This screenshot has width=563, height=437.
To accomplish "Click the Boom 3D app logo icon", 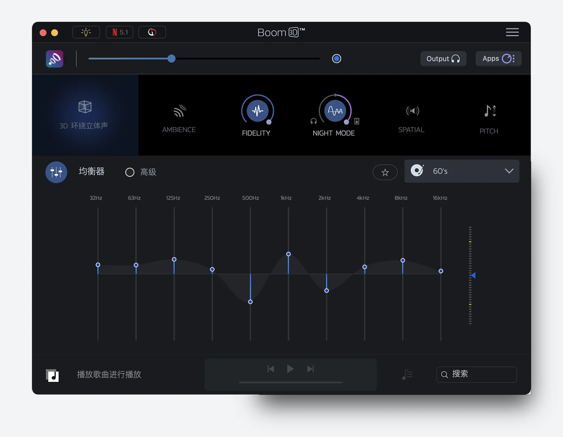I will point(54,59).
